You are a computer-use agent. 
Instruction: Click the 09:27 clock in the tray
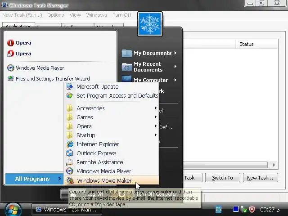pyautogui.click(x=267, y=209)
